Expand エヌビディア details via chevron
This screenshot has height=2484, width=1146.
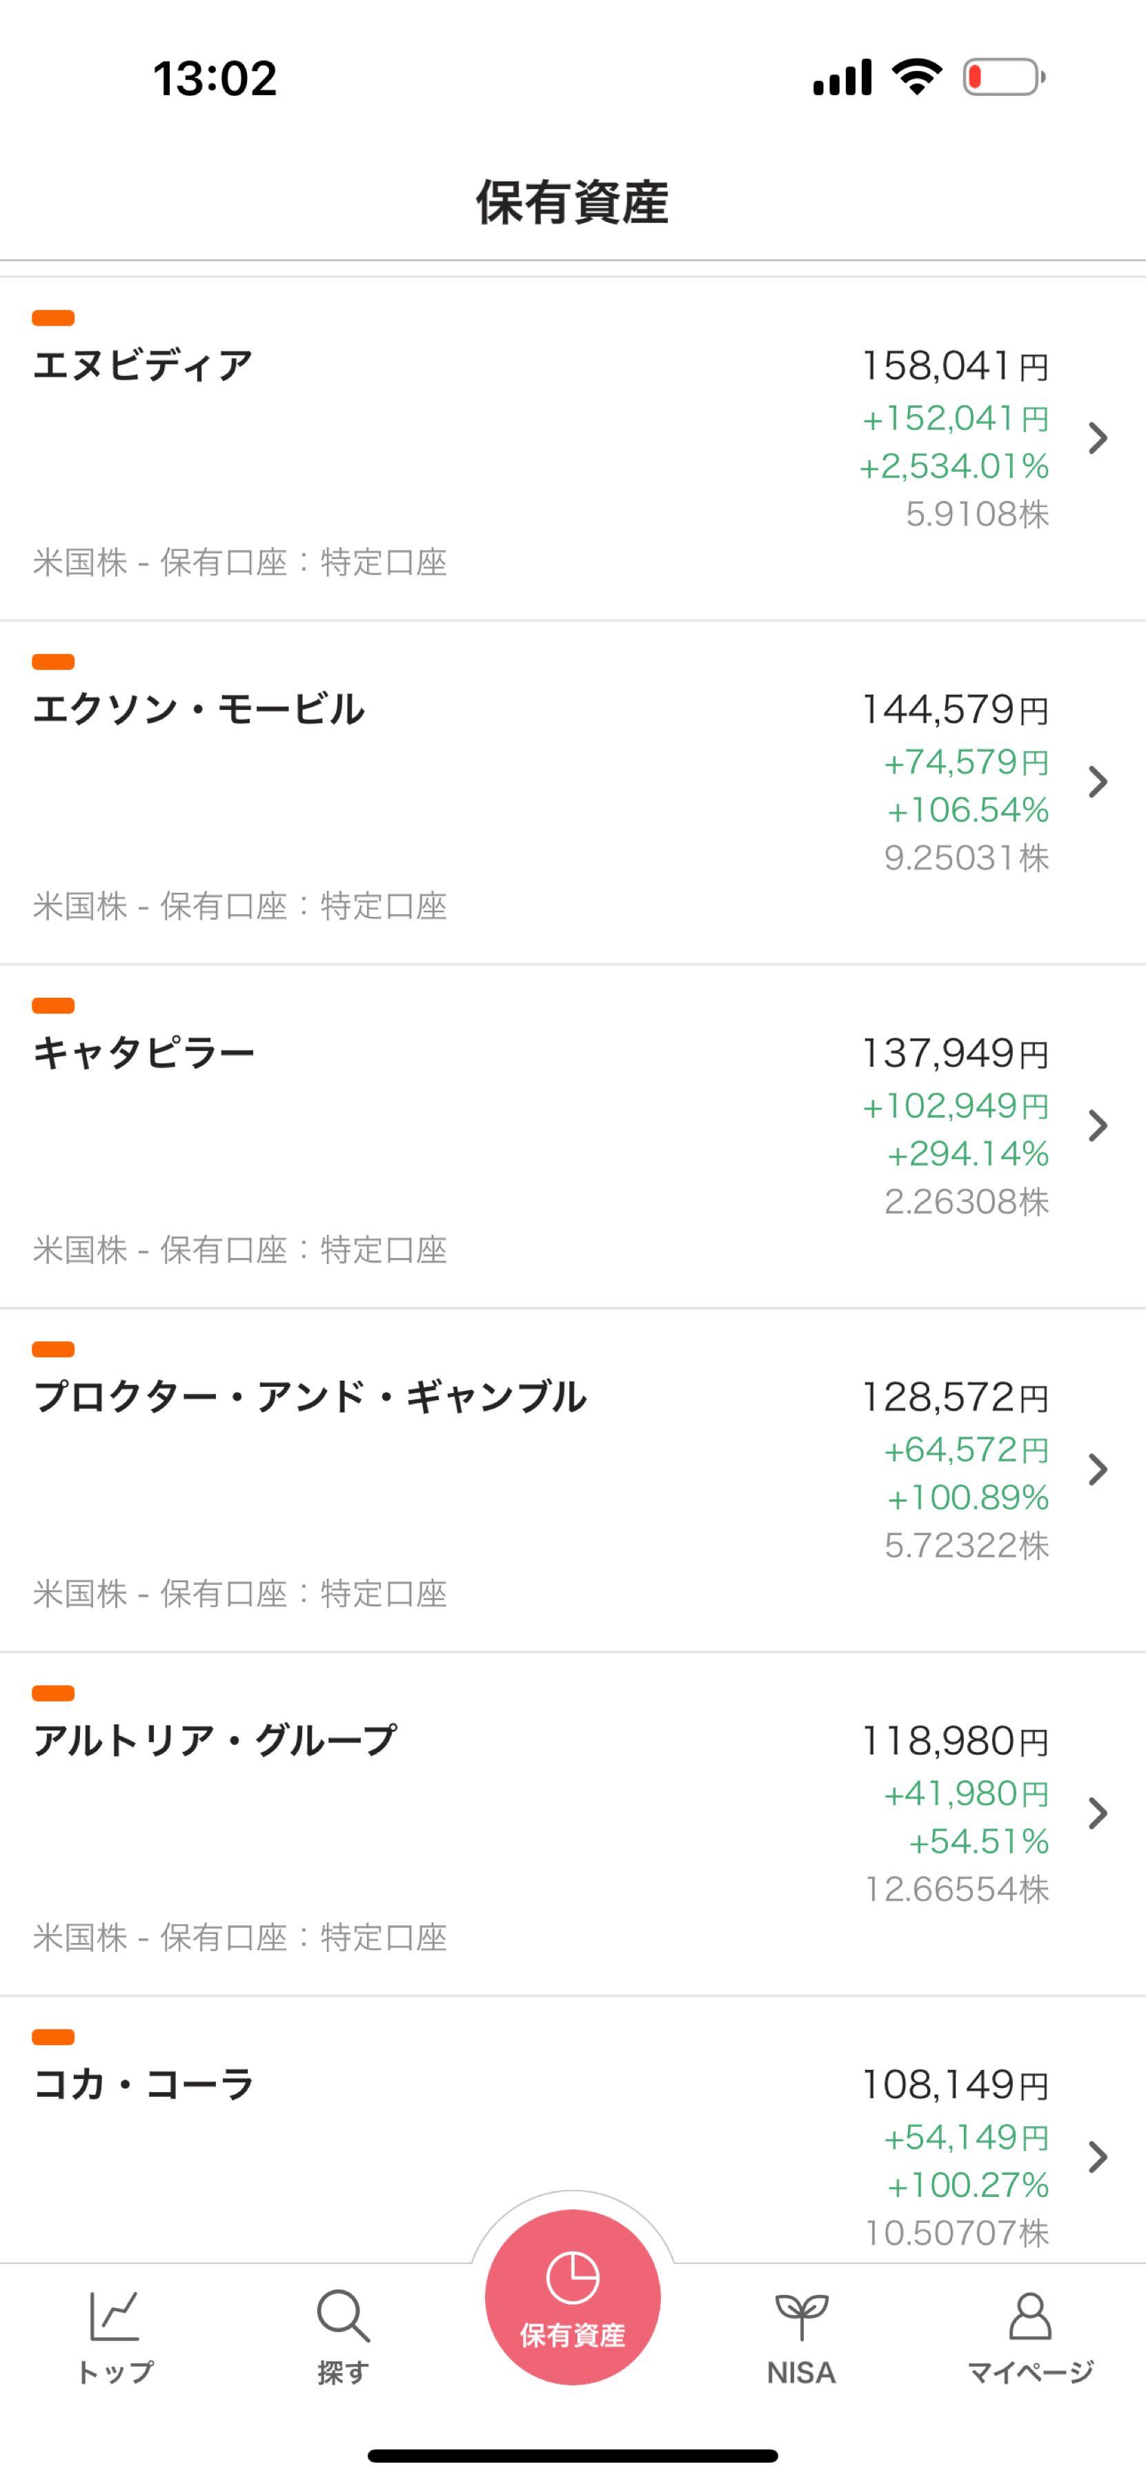[x=1098, y=439]
